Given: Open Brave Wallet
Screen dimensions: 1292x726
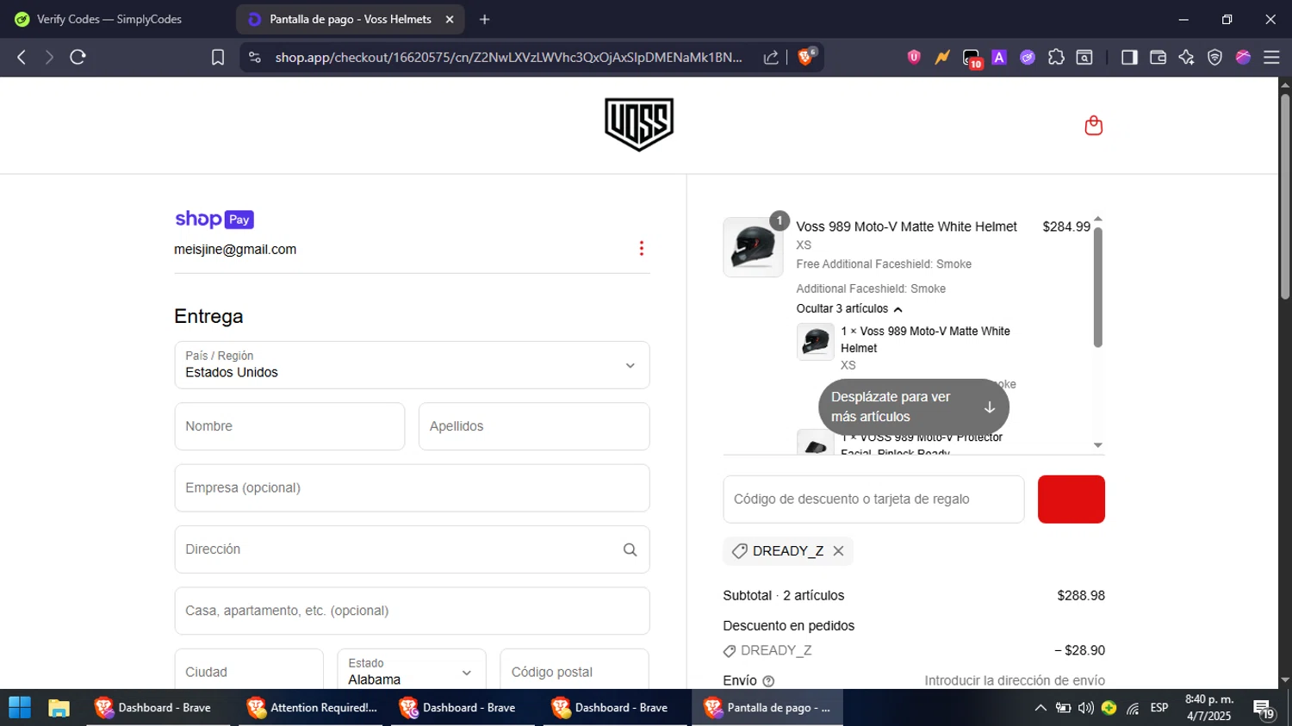Looking at the screenshot, I should pos(1158,57).
